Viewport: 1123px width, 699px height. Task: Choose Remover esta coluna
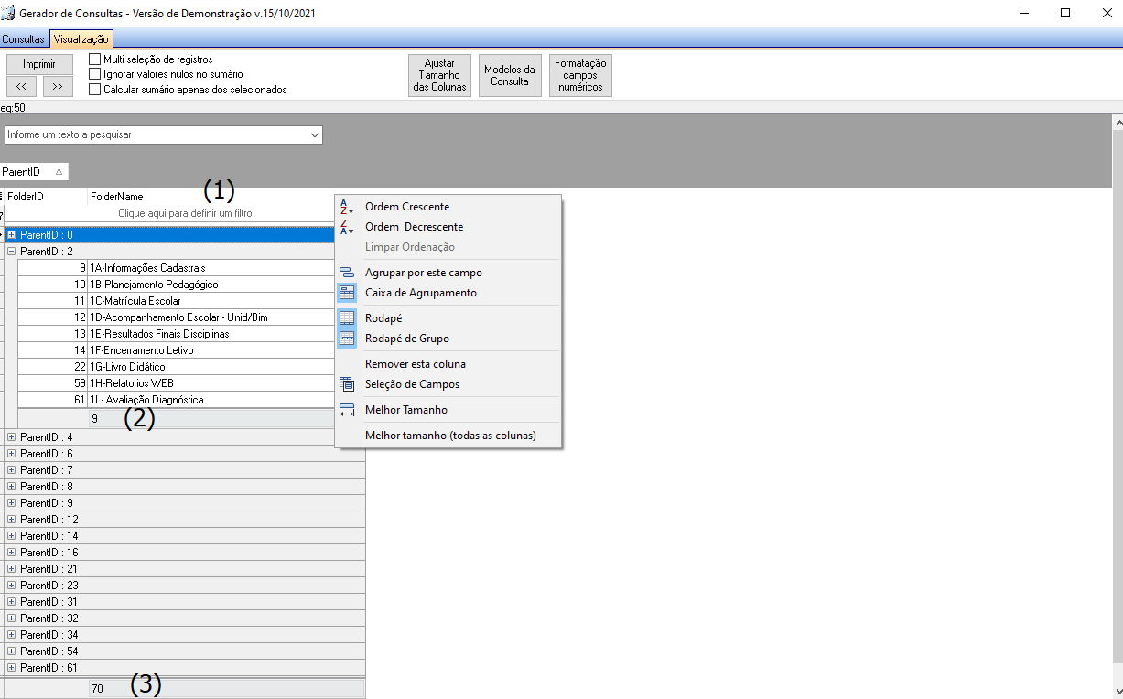(448, 364)
